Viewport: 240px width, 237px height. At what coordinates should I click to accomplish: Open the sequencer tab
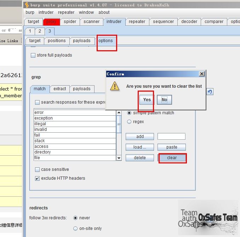coord(163,22)
